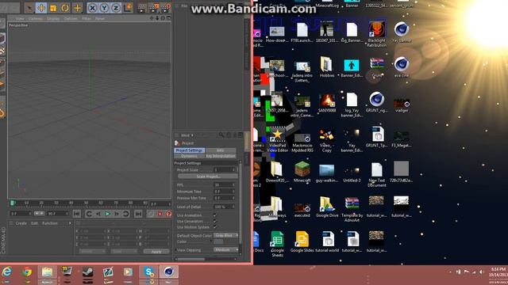Image resolution: width=508 pixels, height=285 pixels.
Task: Open the viewport Options menu
Action: coord(71,19)
